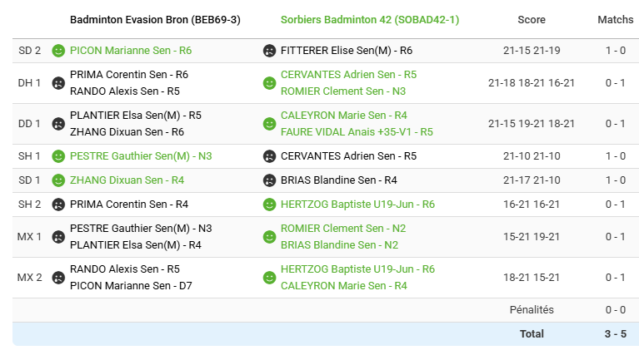Image resolution: width=639 pixels, height=350 pixels.
Task: Click sad face icon beside BRIAS Blandine in SD 1
Action: point(269,180)
